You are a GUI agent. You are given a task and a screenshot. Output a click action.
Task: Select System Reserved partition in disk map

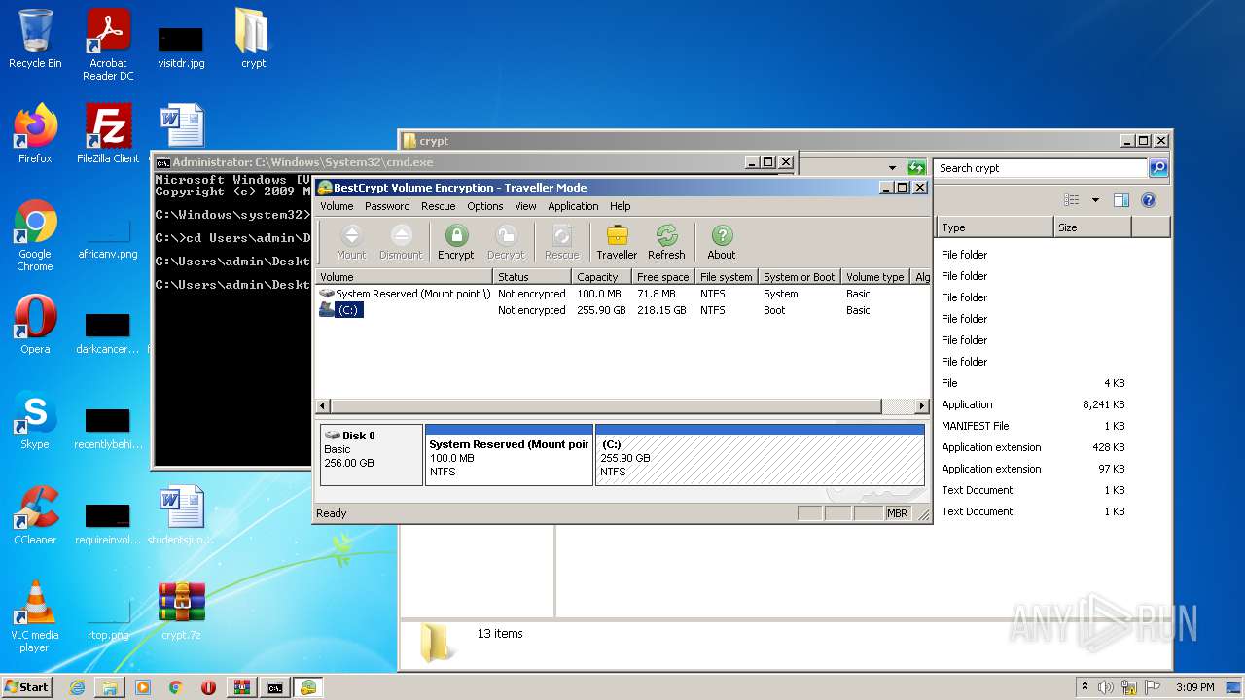pos(509,454)
